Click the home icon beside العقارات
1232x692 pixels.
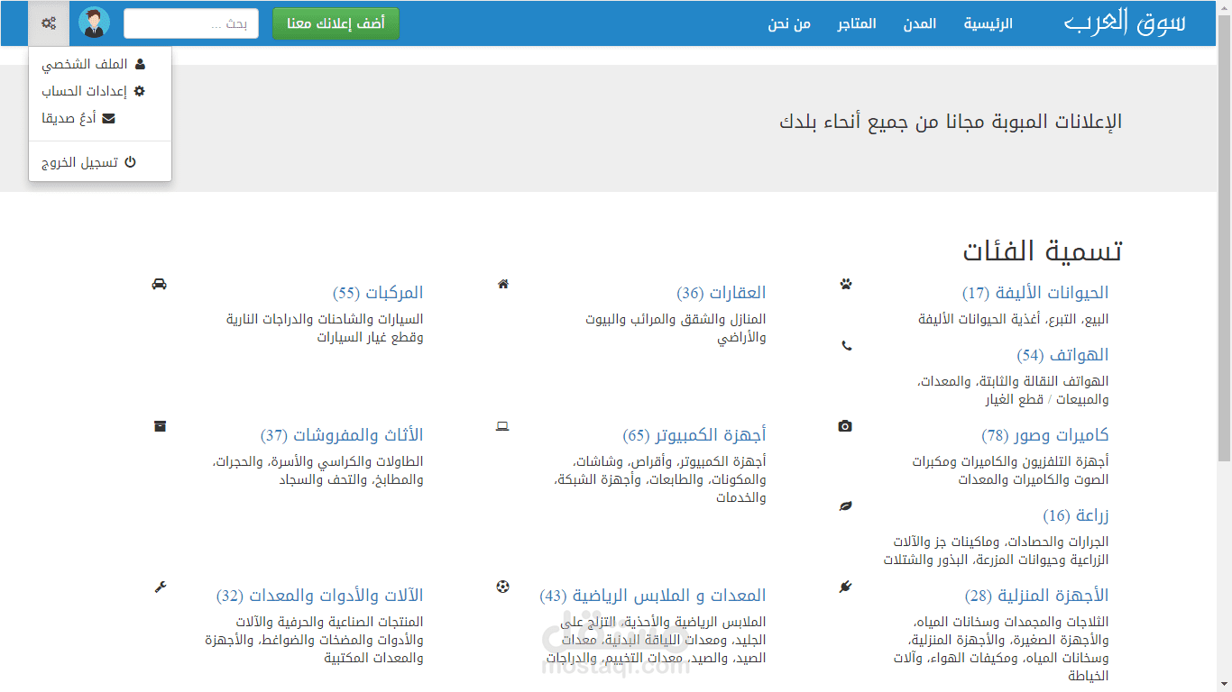[x=503, y=284]
